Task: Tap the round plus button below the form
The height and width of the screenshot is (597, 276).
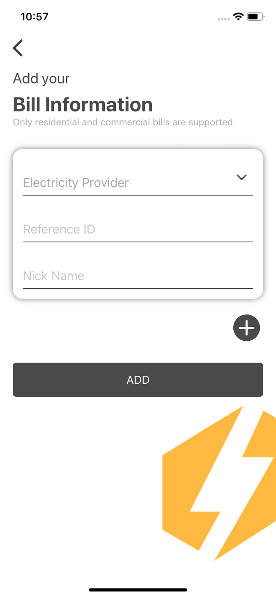Action: [246, 328]
